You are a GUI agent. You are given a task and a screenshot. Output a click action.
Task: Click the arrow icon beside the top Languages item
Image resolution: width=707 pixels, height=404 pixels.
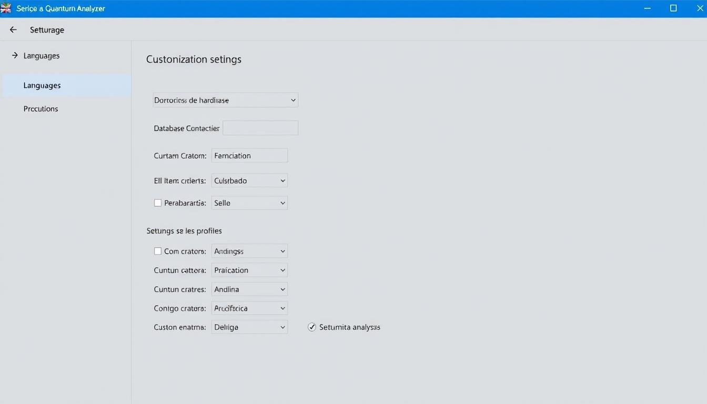tap(15, 55)
